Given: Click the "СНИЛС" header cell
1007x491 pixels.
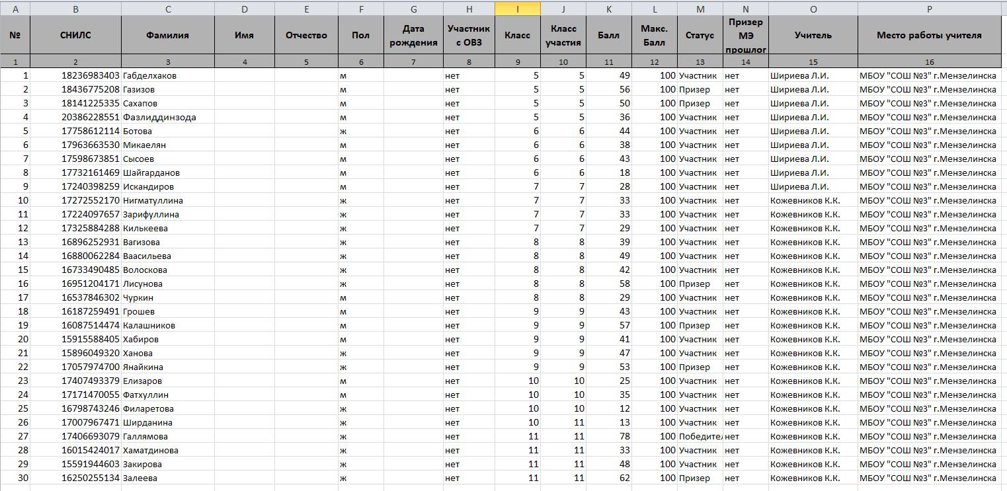Looking at the screenshot, I should coord(75,36).
